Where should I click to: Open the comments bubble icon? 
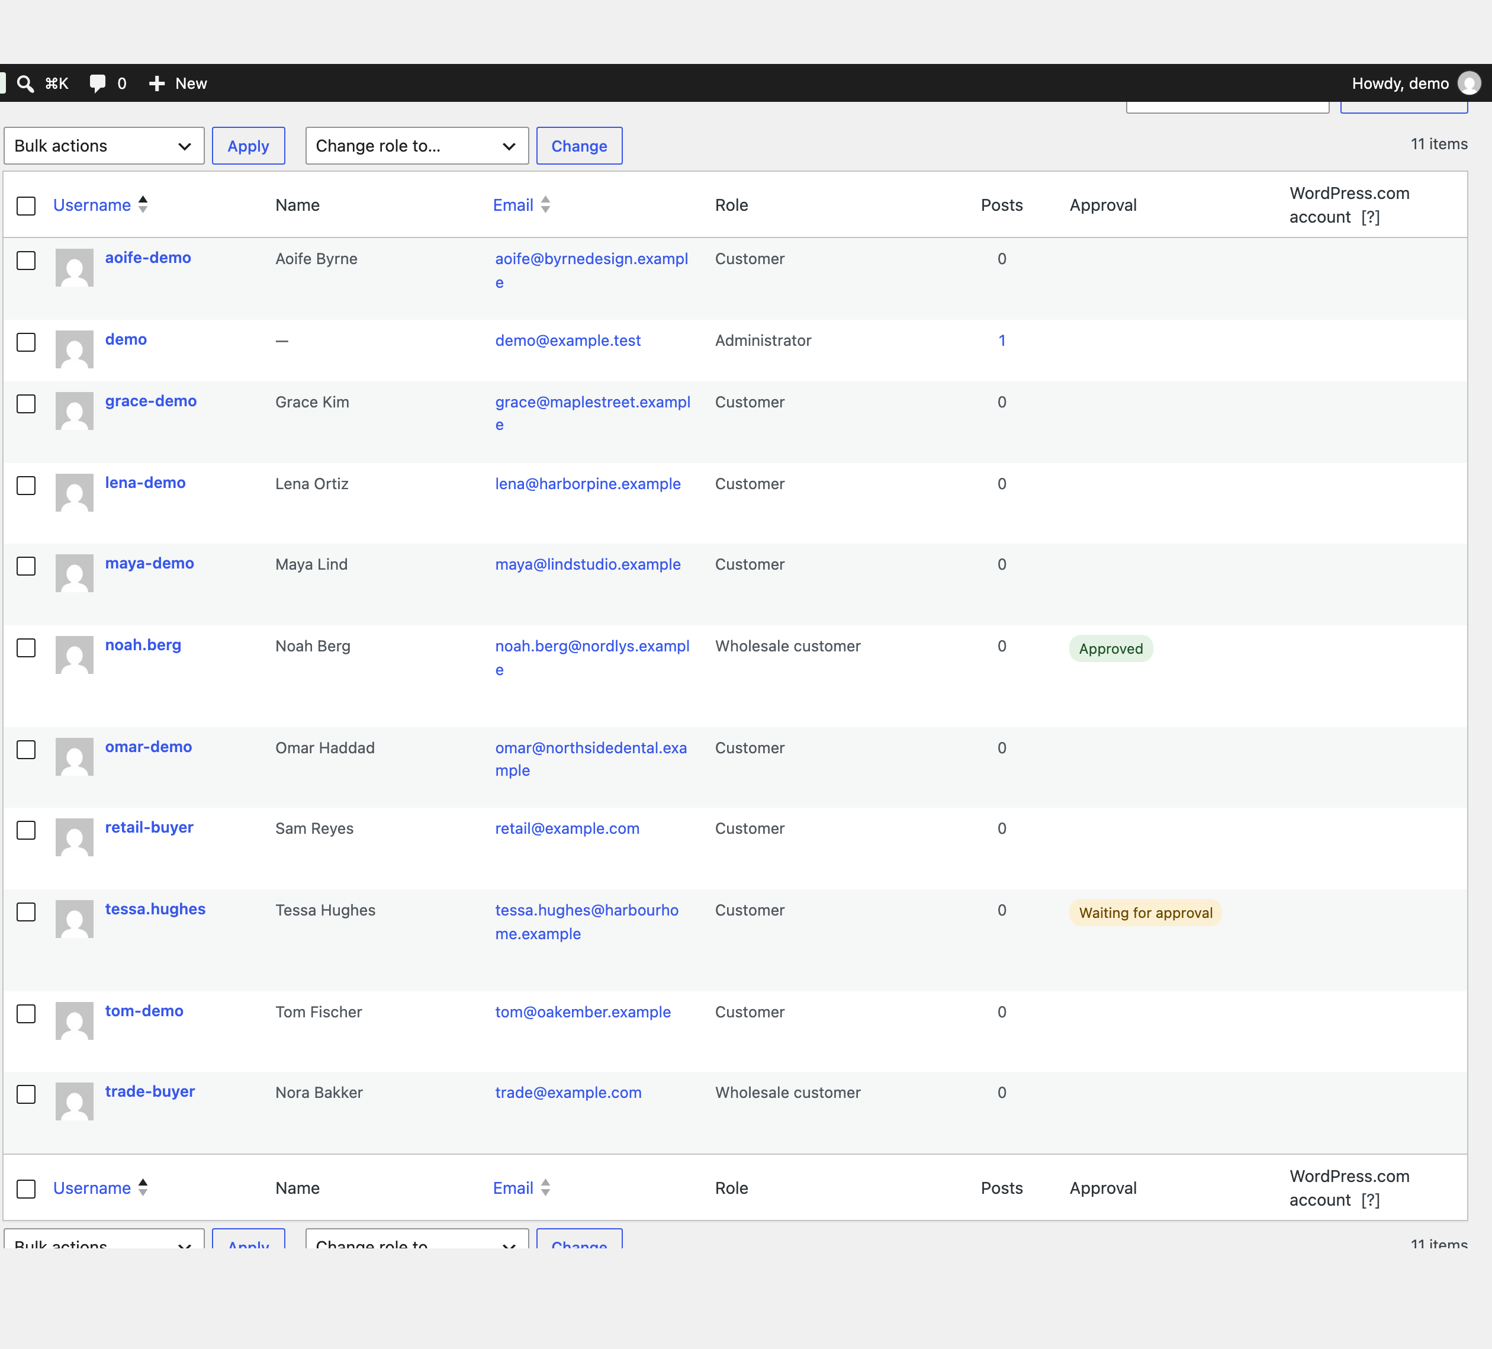pos(97,83)
